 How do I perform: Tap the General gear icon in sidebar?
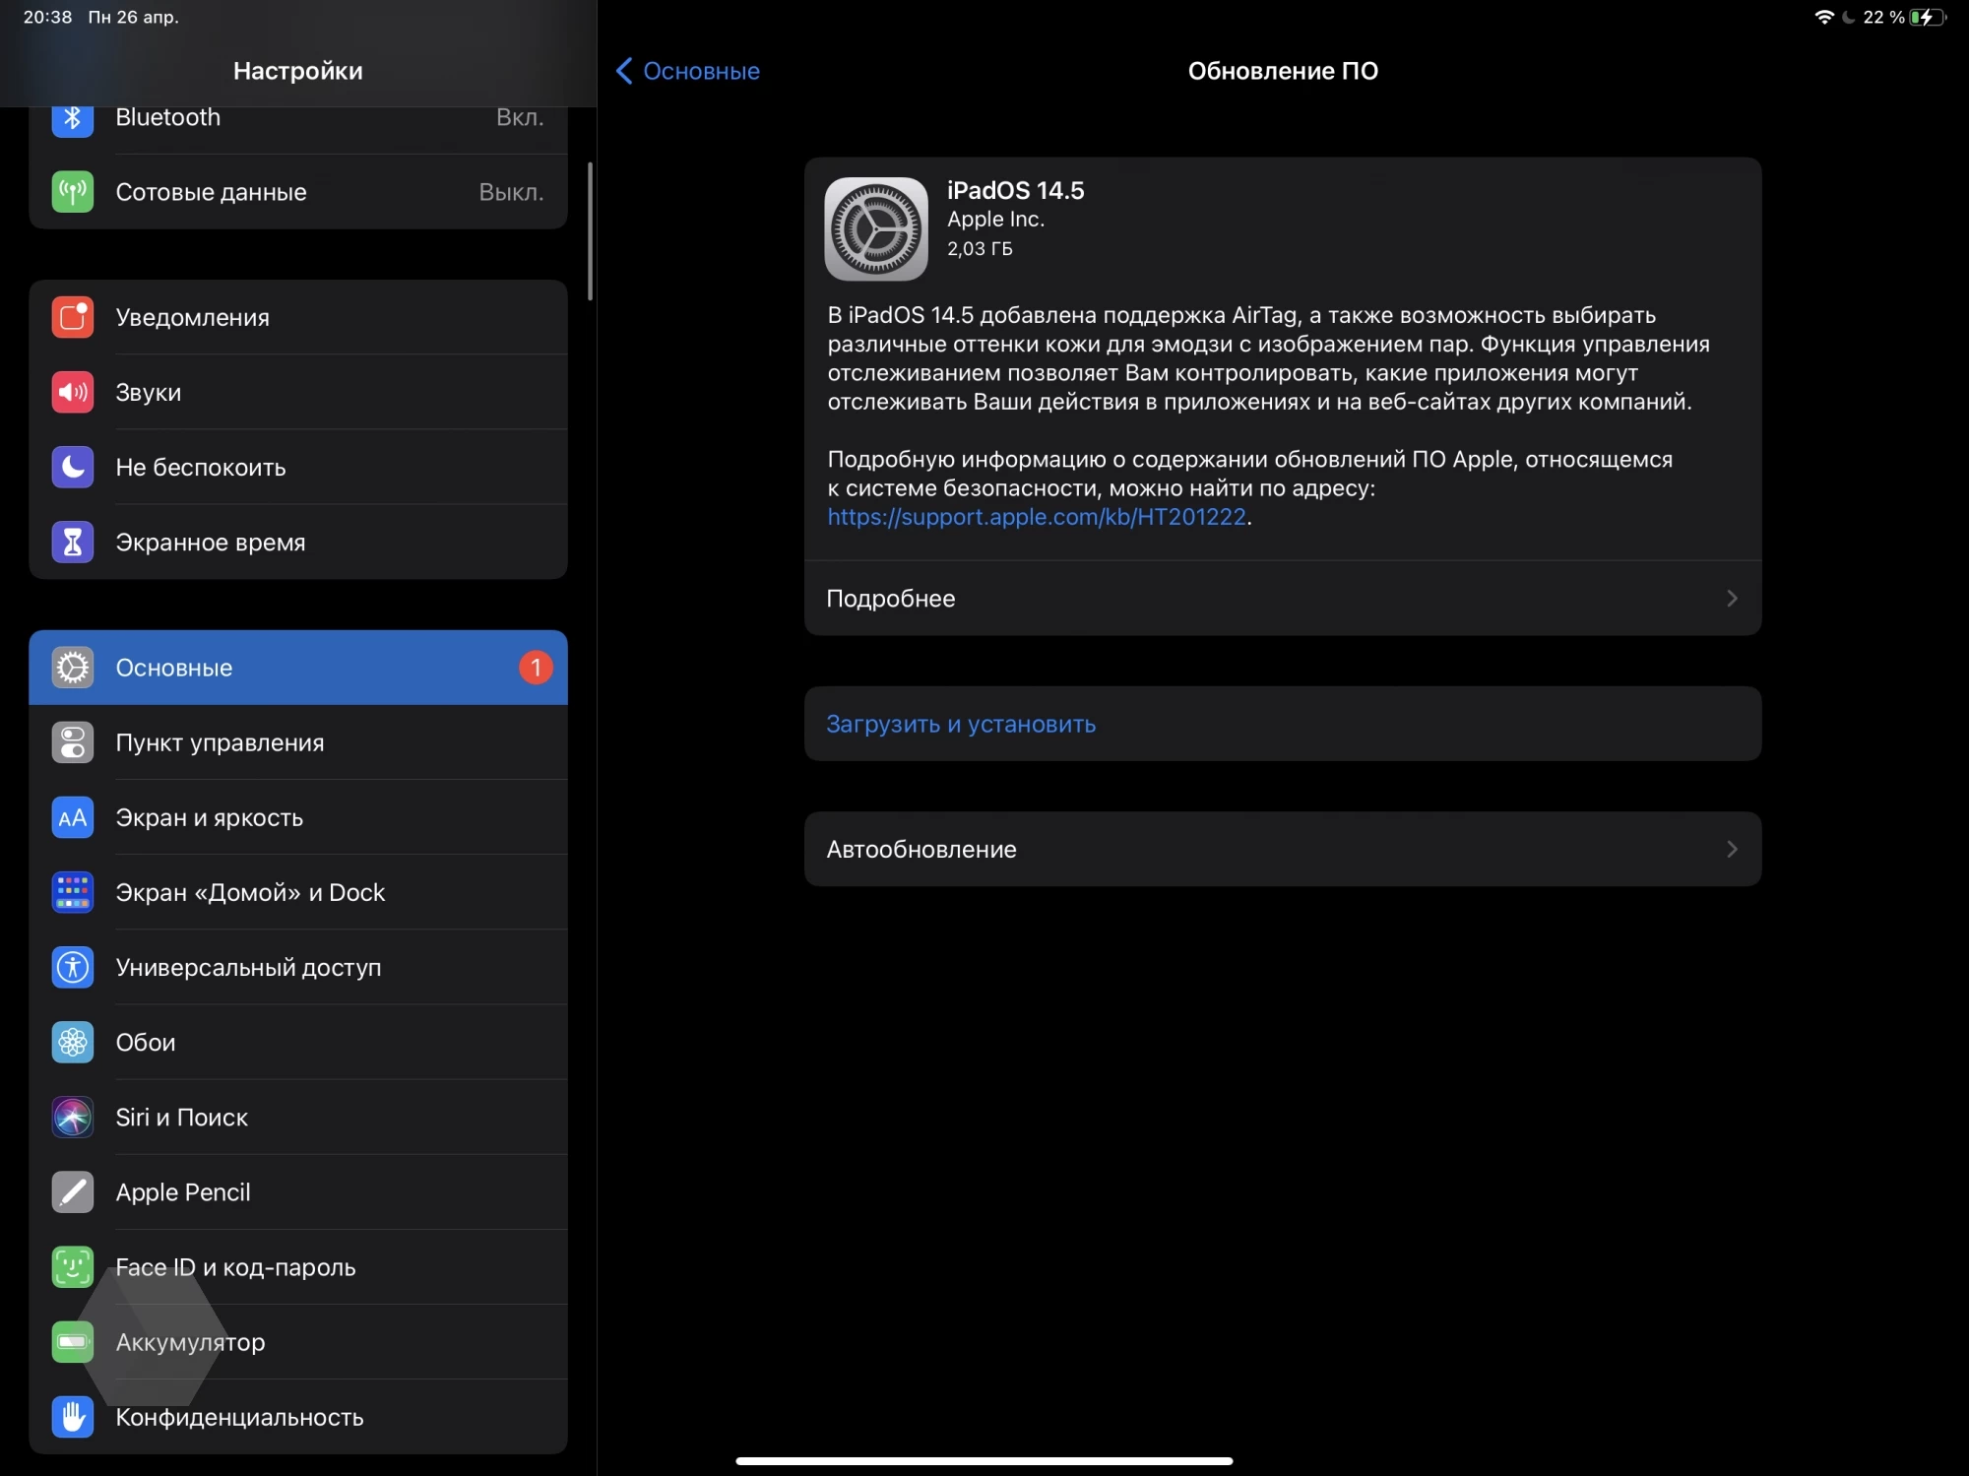click(72, 668)
